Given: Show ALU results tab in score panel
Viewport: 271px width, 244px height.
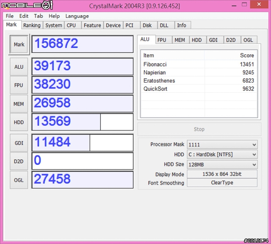Looking at the screenshot, I should pyautogui.click(x=147, y=39).
